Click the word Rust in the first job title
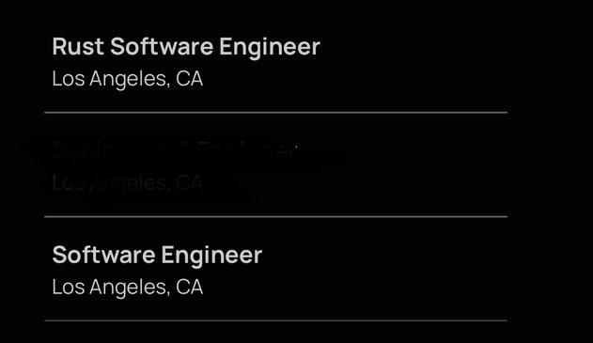593x343 pixels. pos(78,46)
